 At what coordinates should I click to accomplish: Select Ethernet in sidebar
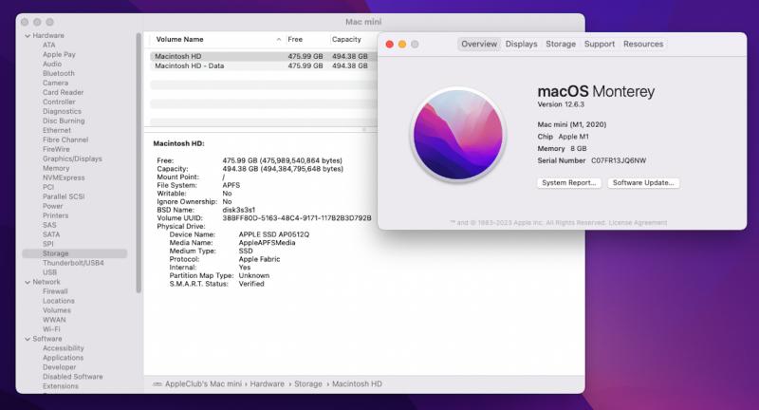click(57, 130)
